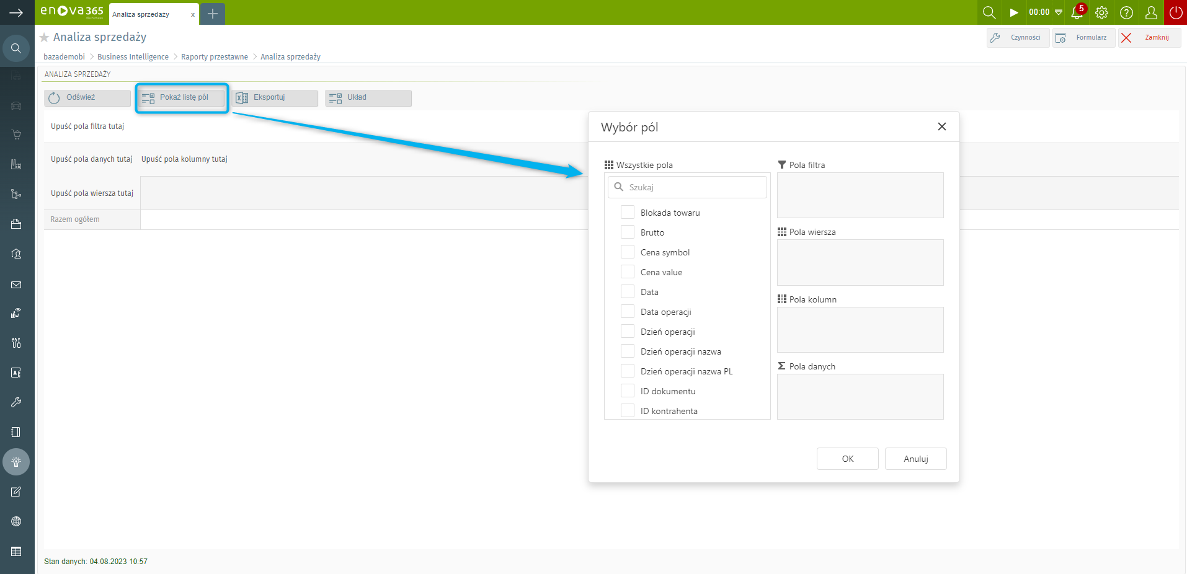The height and width of the screenshot is (574, 1187).
Task: Tick the Data operacji checkbox
Action: click(x=628, y=312)
